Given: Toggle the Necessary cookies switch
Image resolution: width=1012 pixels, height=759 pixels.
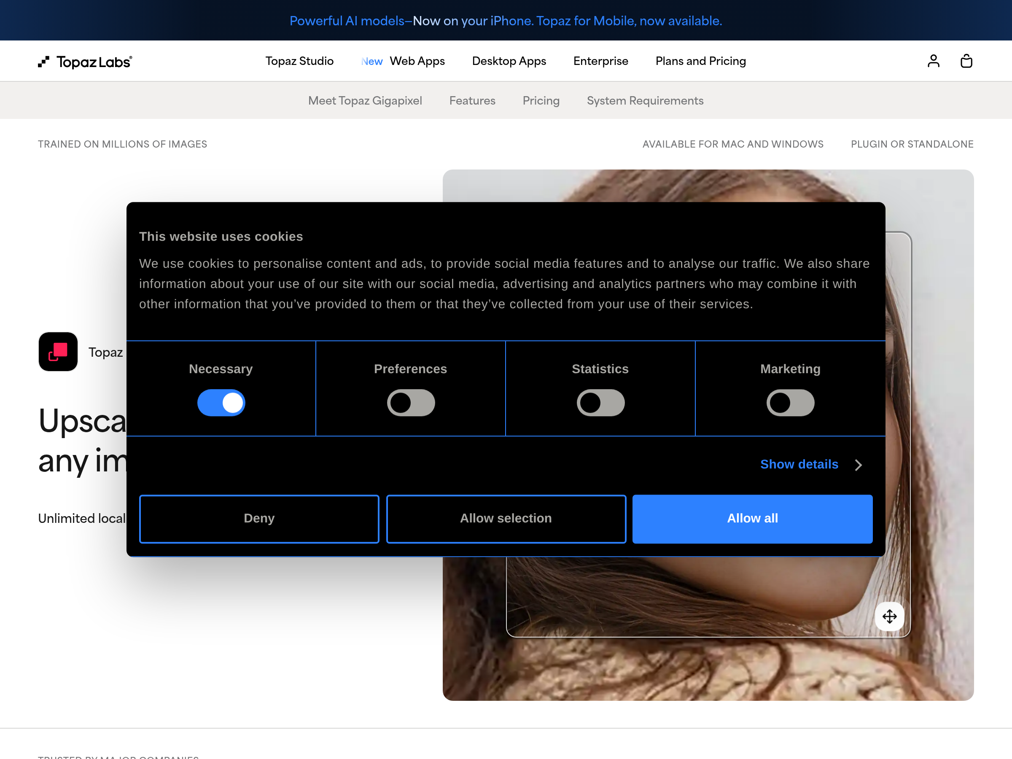Looking at the screenshot, I should [x=221, y=403].
